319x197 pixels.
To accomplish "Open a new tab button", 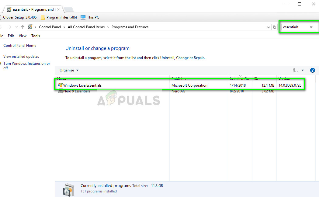I will (68, 9).
